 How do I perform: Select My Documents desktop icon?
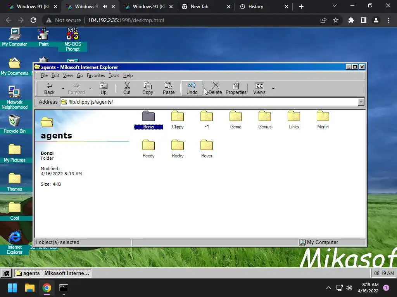[14, 67]
